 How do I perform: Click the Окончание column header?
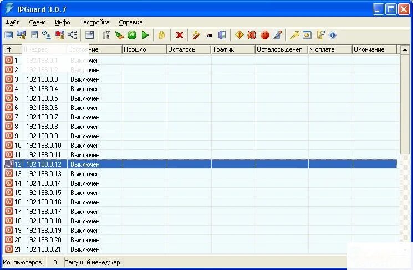click(375, 49)
